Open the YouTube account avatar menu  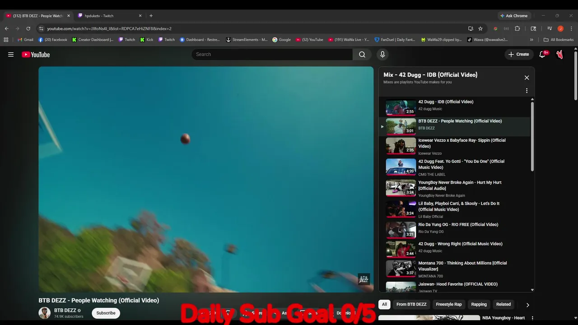(x=560, y=55)
